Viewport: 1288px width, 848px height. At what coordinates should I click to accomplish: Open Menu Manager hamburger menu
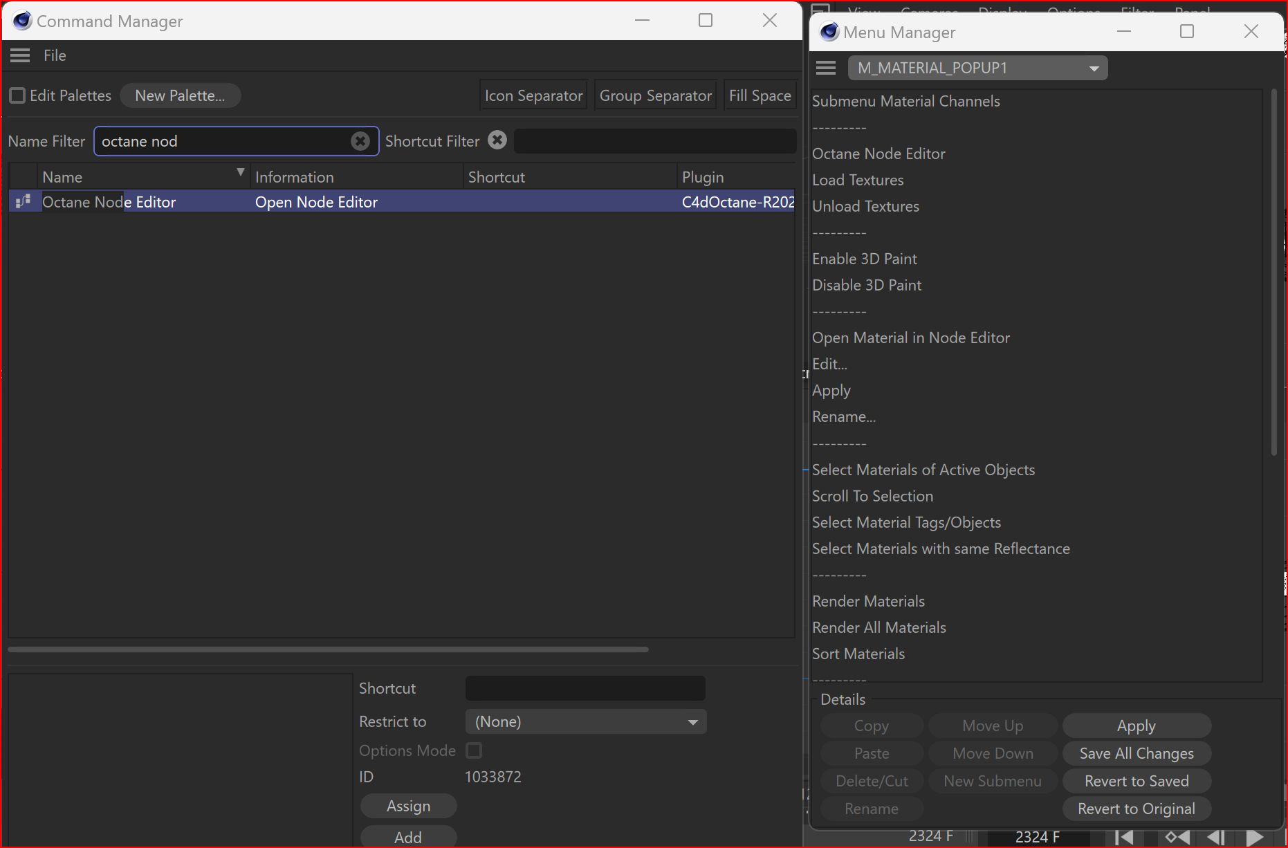coord(826,68)
